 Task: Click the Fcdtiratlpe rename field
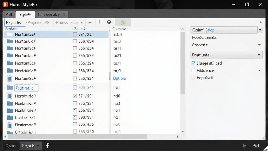[26, 88]
